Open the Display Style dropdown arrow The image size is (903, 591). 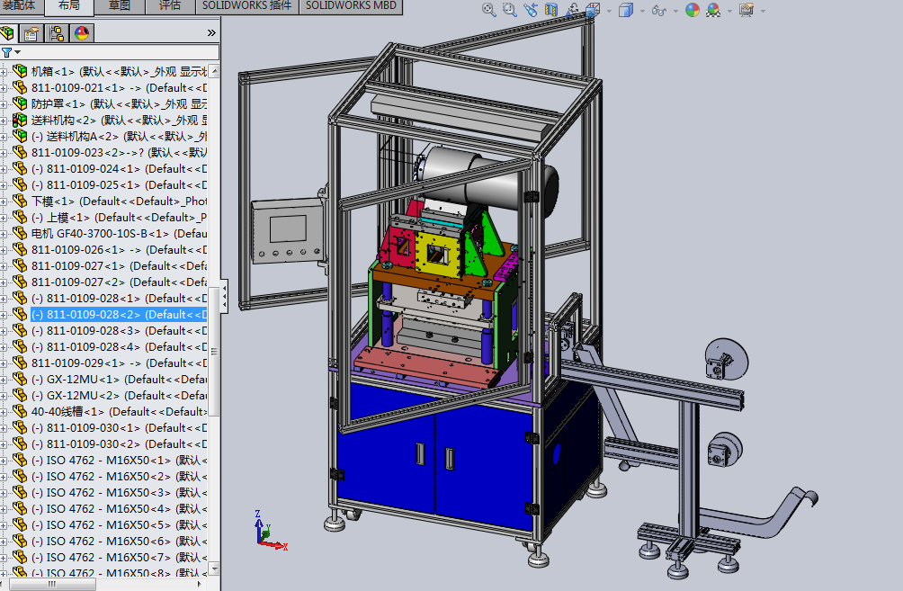click(x=643, y=11)
